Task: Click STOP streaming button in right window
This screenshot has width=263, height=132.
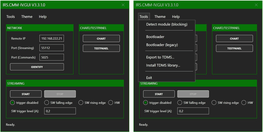Action: tap(193, 94)
